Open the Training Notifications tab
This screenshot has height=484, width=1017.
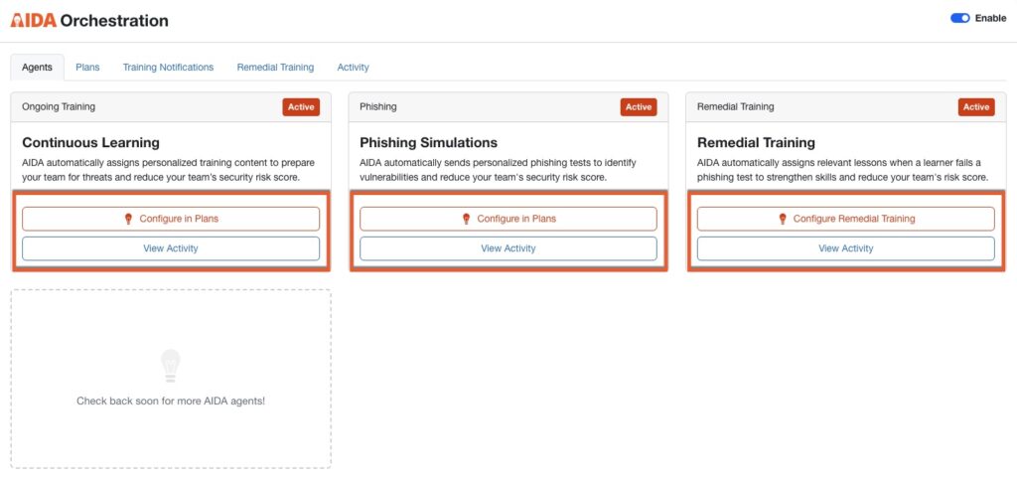click(168, 68)
